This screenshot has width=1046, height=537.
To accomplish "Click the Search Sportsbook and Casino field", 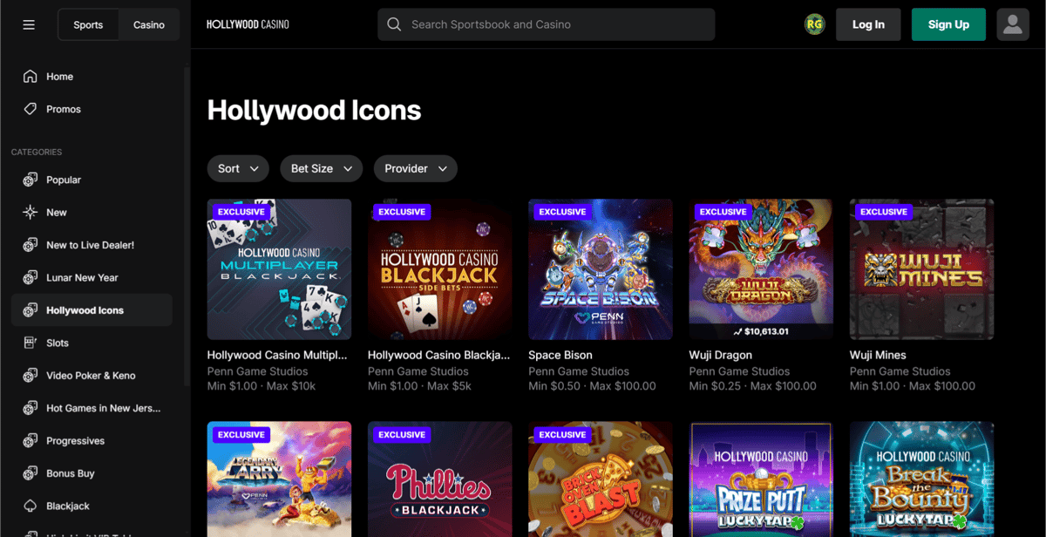I will [x=547, y=24].
